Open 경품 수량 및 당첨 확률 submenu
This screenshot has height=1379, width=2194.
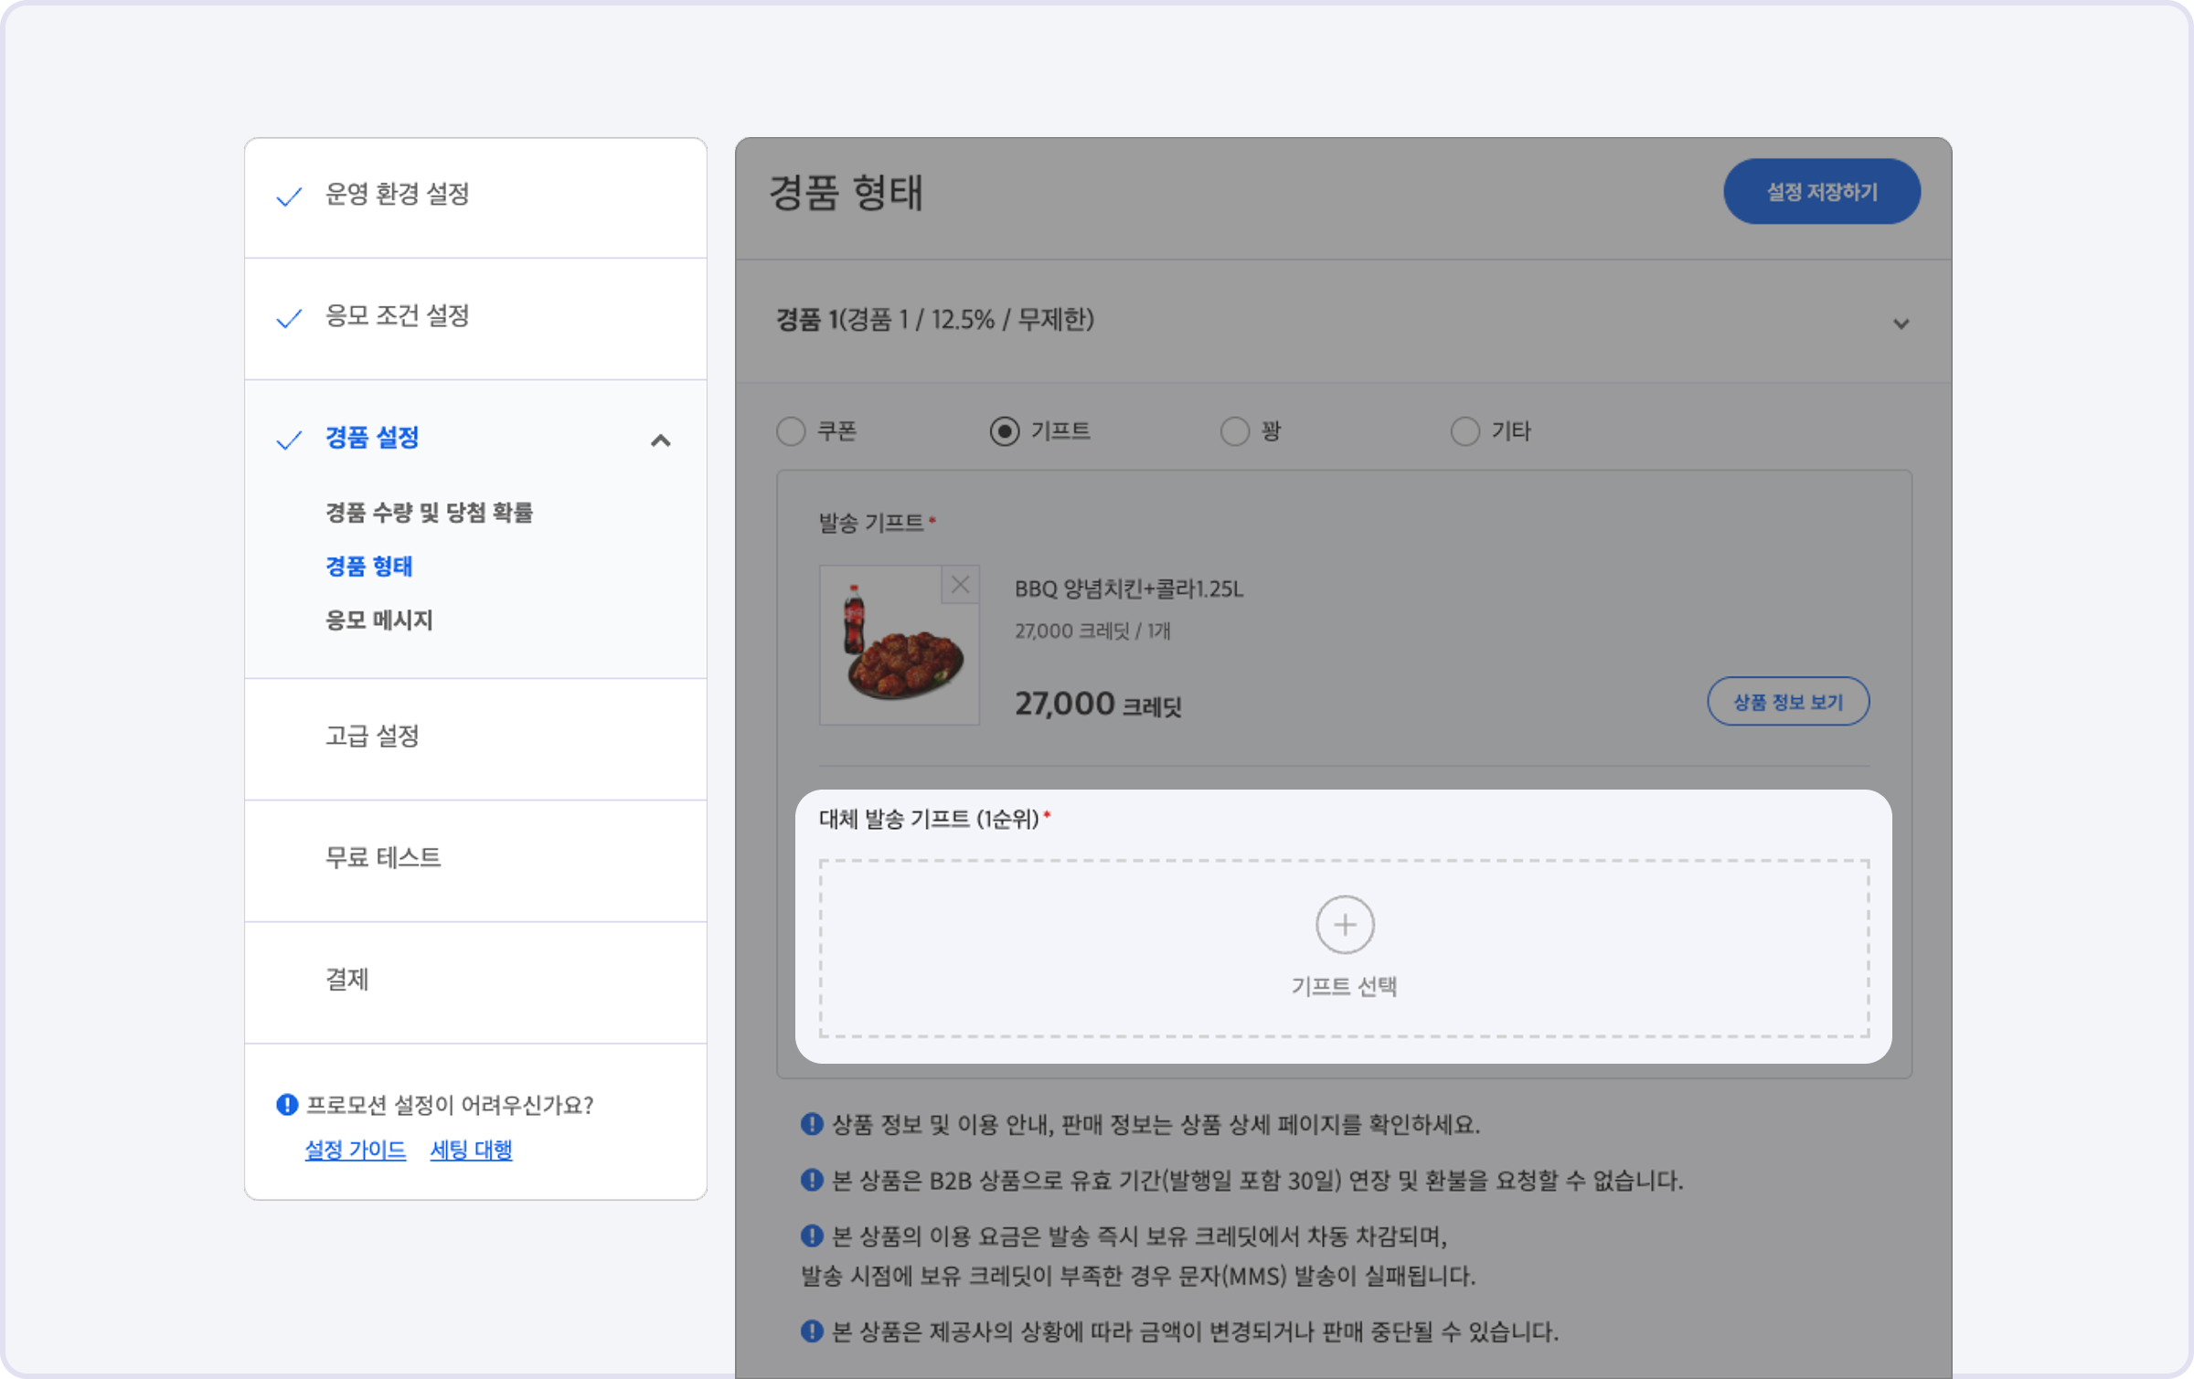pyautogui.click(x=429, y=512)
